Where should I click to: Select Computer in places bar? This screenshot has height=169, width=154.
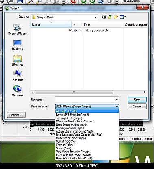tap(18, 76)
